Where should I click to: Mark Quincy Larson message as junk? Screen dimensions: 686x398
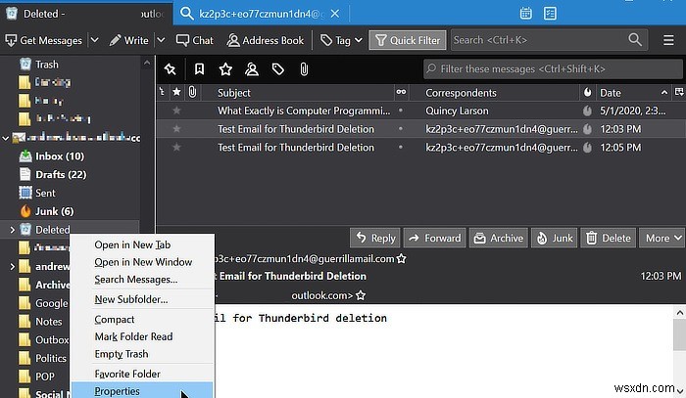pos(588,111)
